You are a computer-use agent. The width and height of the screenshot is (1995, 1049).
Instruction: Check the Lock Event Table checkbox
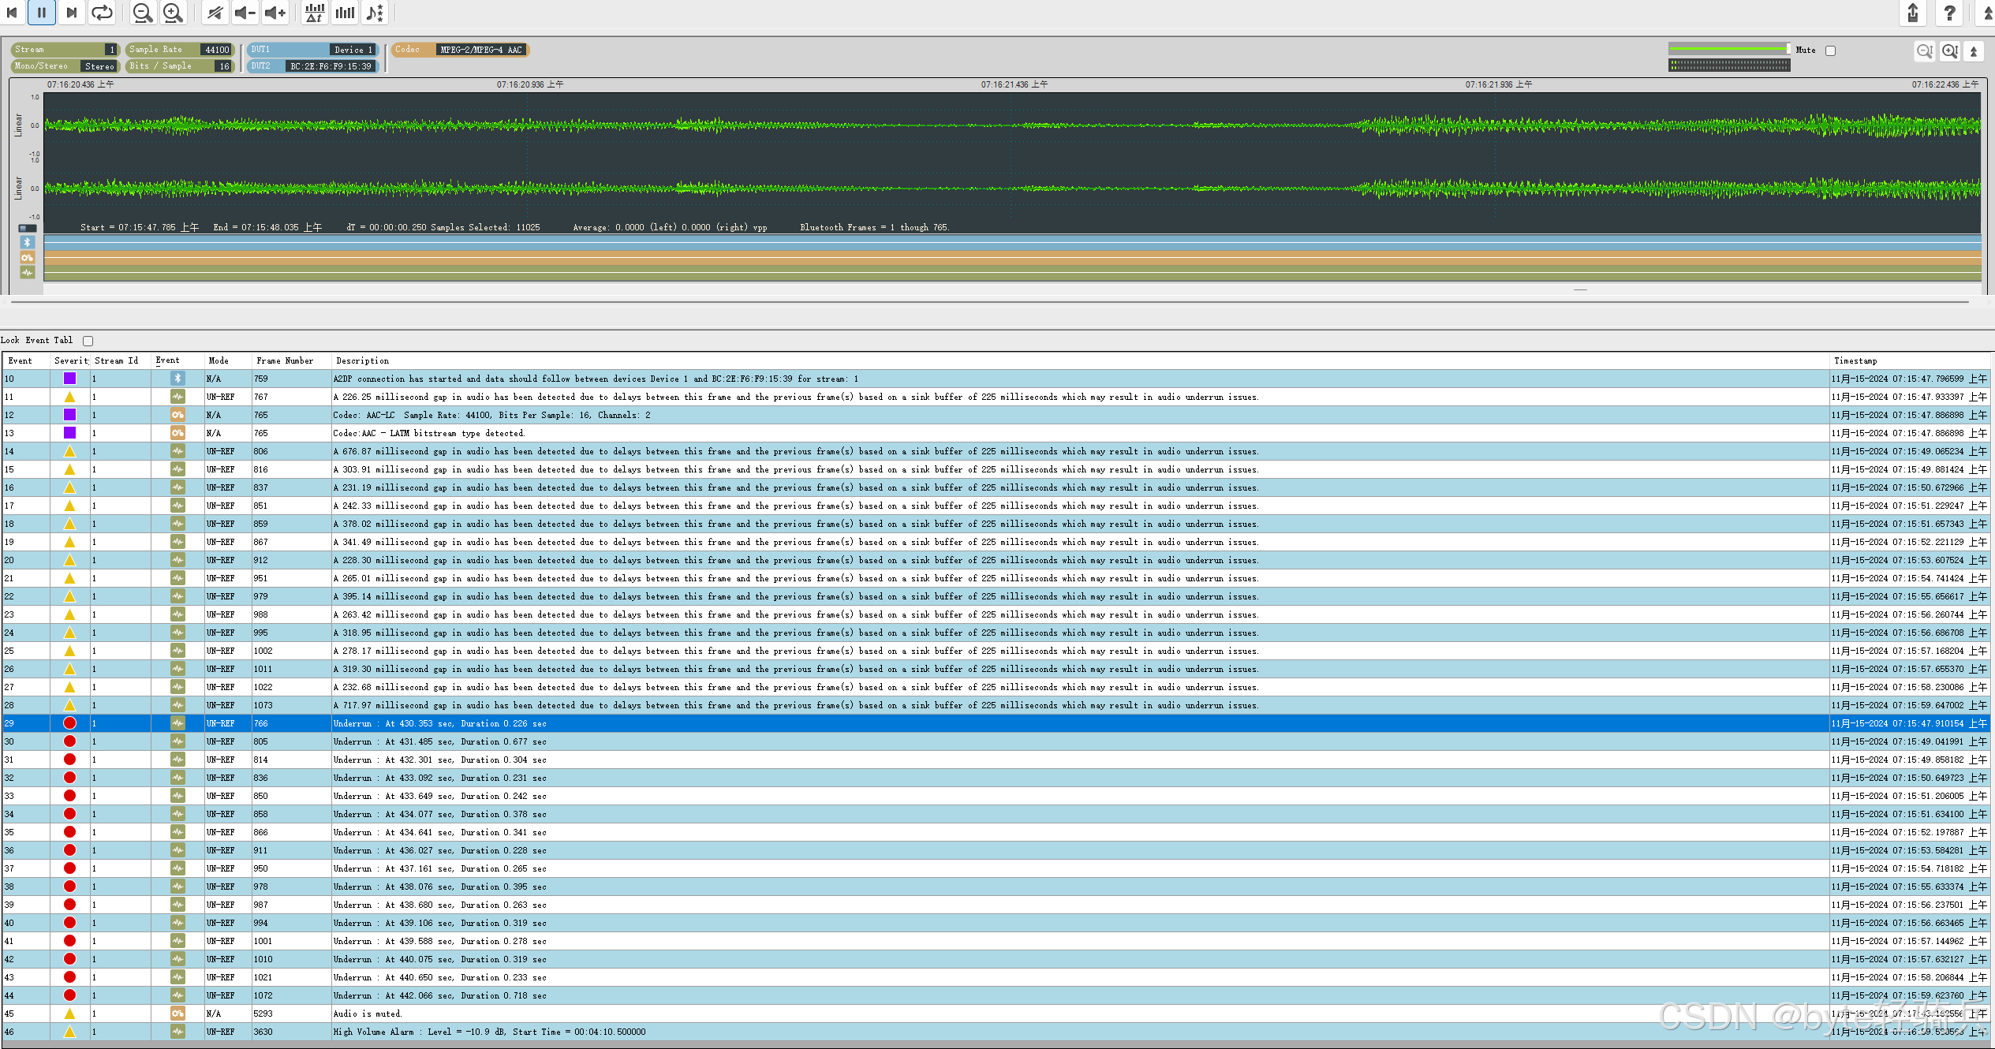click(88, 341)
